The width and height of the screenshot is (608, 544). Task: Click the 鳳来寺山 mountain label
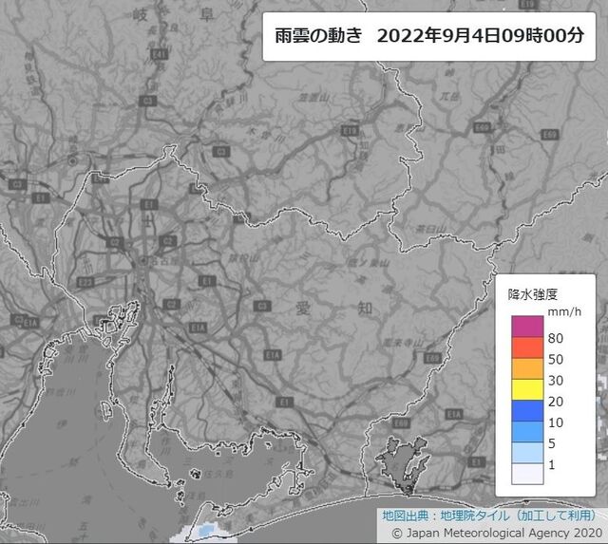pos(403,344)
